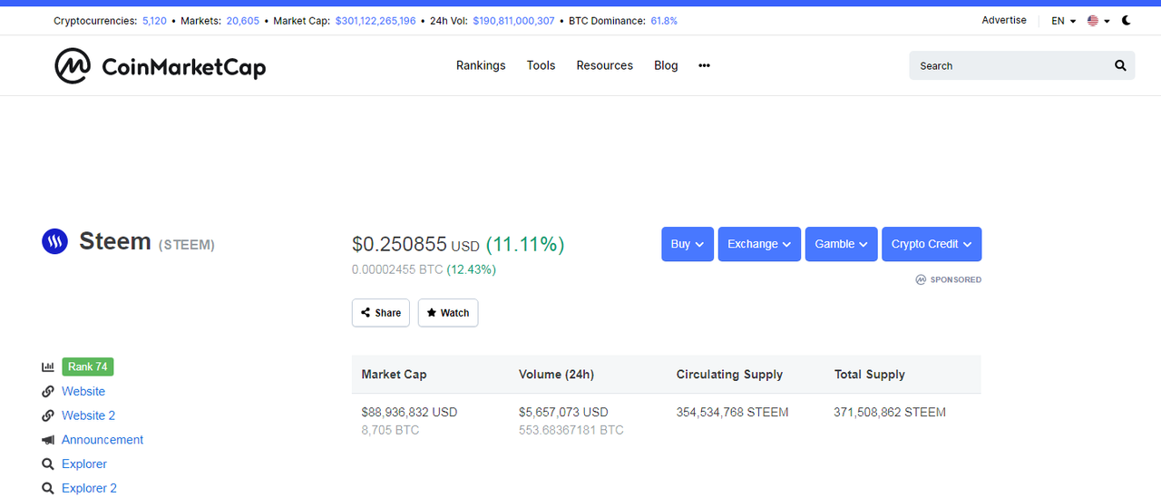Open the Announcement link
The image size is (1161, 498).
102,440
